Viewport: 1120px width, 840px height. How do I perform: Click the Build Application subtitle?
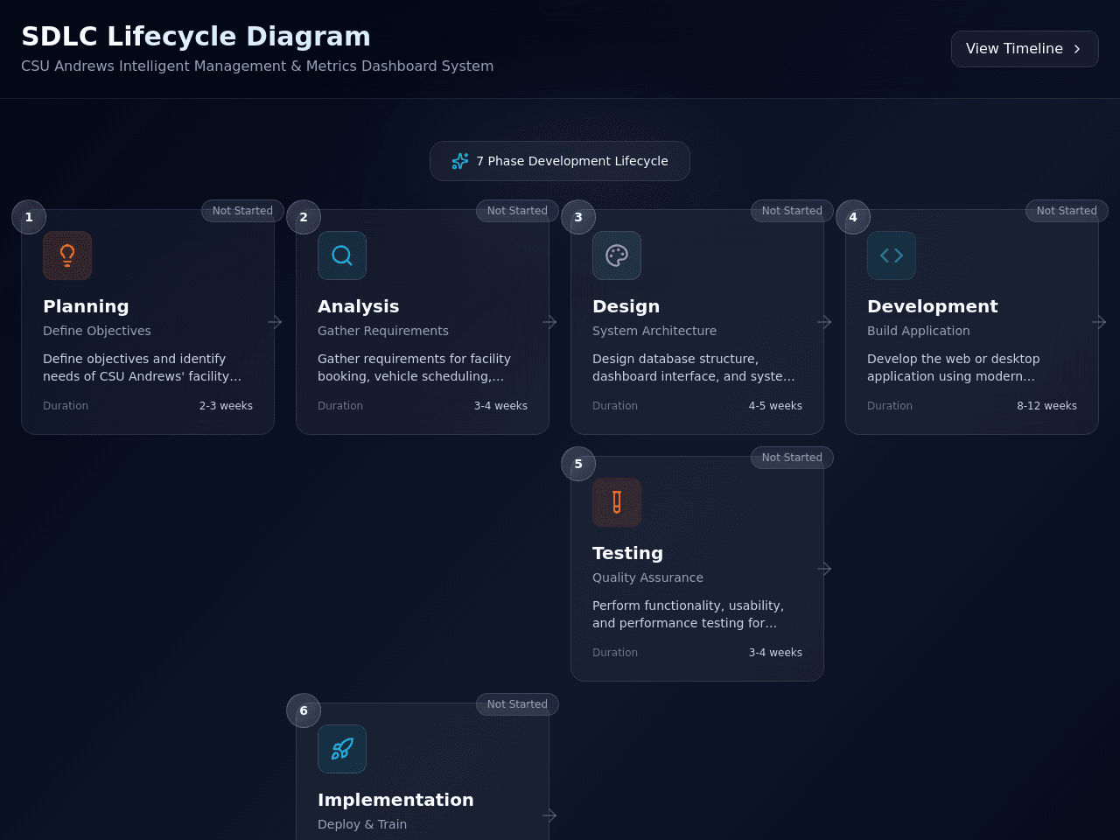pos(919,331)
